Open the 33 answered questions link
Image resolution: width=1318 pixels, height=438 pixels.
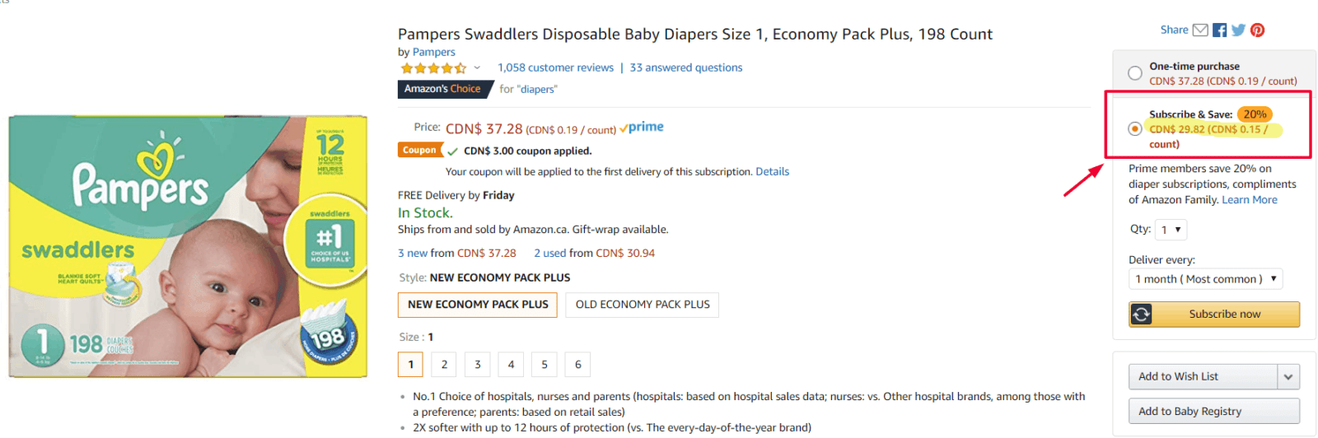pos(686,68)
